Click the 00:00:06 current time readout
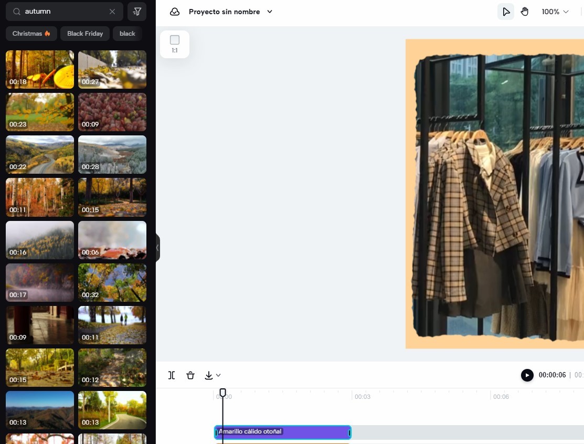The height and width of the screenshot is (444, 584). tap(552, 375)
